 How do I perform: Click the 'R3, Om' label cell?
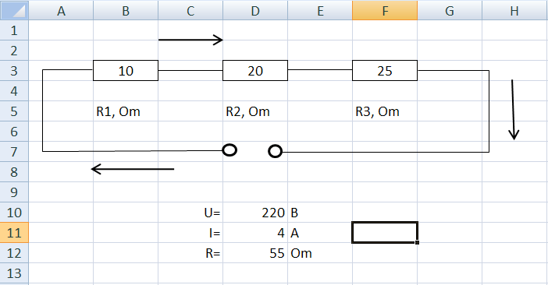(x=385, y=111)
